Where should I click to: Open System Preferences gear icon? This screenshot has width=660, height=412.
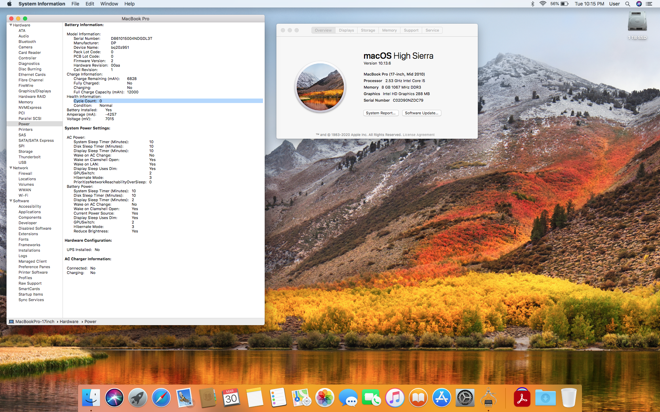coord(465,398)
